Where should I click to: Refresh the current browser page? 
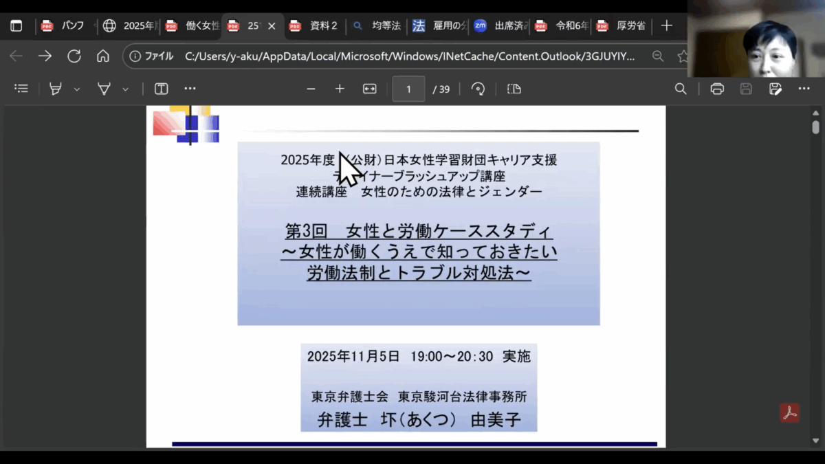pyautogui.click(x=74, y=56)
